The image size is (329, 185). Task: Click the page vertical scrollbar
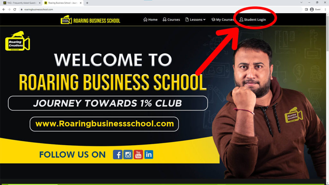[x=327, y=99]
